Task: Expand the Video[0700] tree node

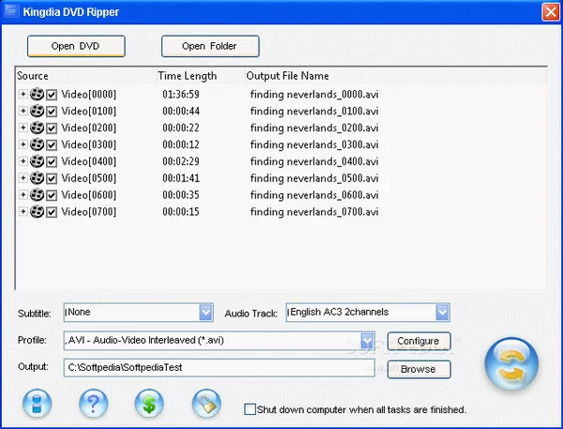Action: coord(23,211)
